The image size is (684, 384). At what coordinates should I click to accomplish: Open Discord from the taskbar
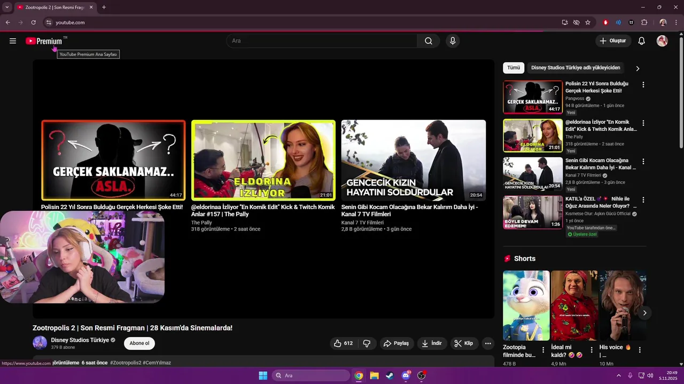(406, 375)
